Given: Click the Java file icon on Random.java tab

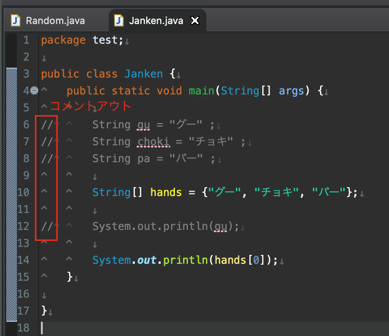Looking at the screenshot, I should 16,20.
